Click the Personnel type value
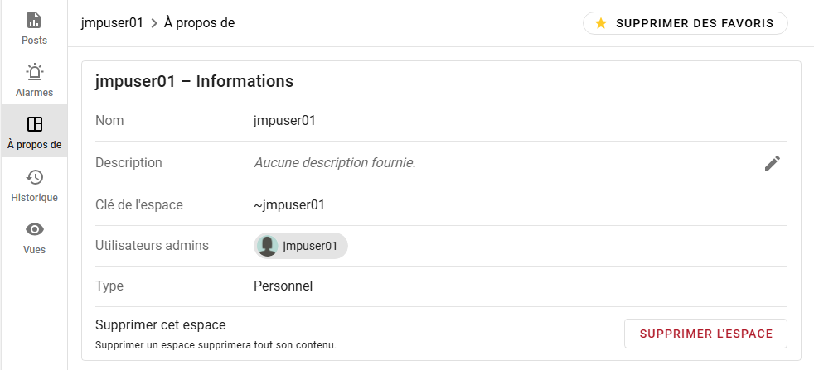 [x=283, y=286]
